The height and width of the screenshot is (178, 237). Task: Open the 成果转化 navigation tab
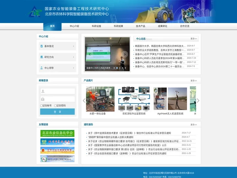tap(163, 26)
